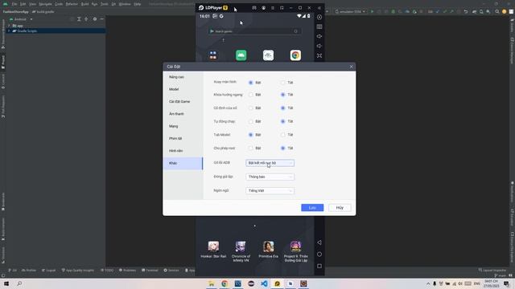Tap the Android back triangle button
The width and height of the screenshot is (515, 289).
(319, 242)
